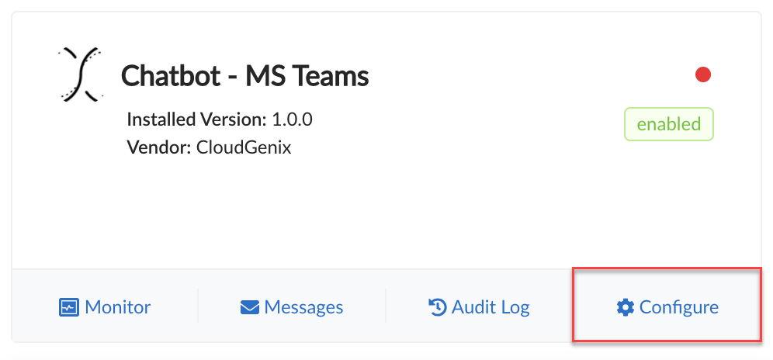Image resolution: width=773 pixels, height=360 pixels.
Task: Click the Vendor label
Action: pos(158,147)
